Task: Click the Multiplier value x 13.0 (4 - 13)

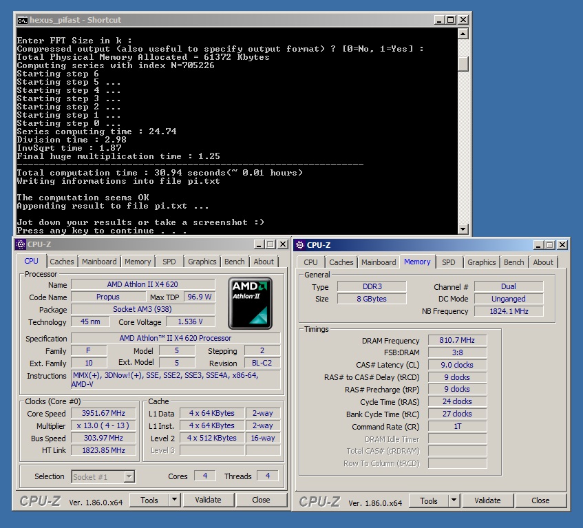Action: click(x=103, y=425)
